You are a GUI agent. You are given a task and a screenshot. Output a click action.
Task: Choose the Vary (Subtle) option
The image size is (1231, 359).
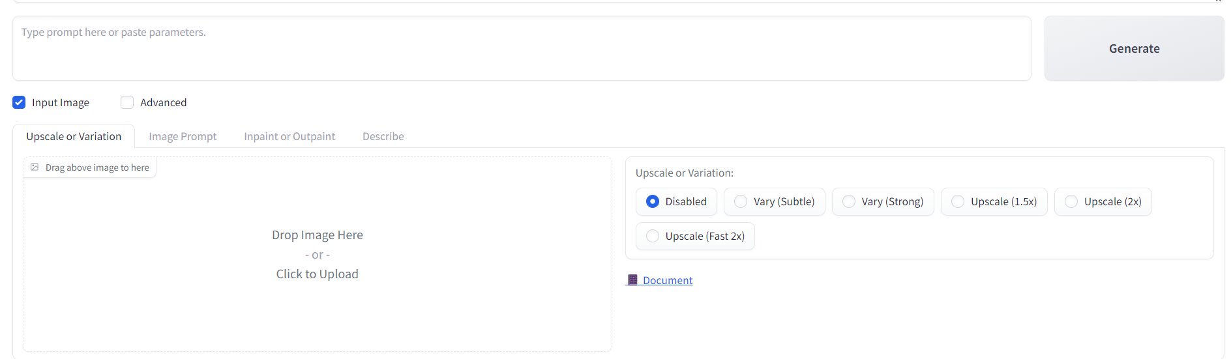click(x=741, y=202)
